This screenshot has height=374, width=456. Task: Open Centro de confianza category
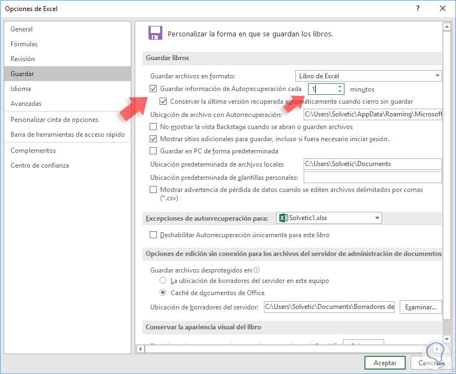pos(68,165)
